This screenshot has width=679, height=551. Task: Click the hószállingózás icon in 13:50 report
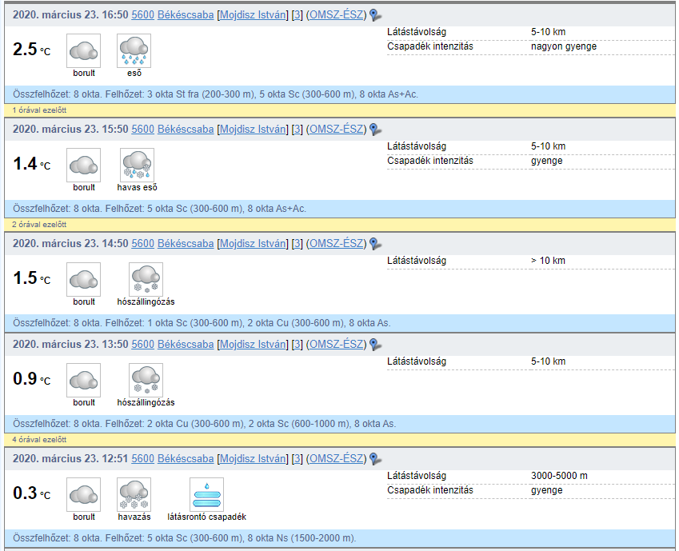click(146, 380)
